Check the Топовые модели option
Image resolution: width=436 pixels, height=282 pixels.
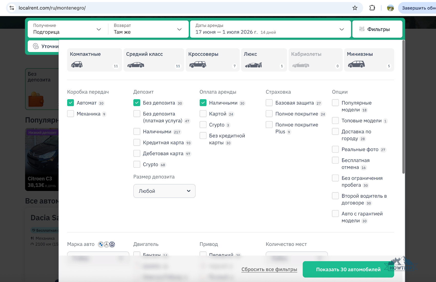[x=335, y=120]
